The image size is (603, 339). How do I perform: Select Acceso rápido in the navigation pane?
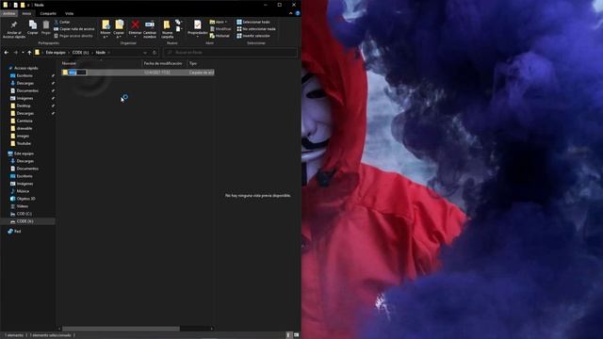[x=25, y=68]
